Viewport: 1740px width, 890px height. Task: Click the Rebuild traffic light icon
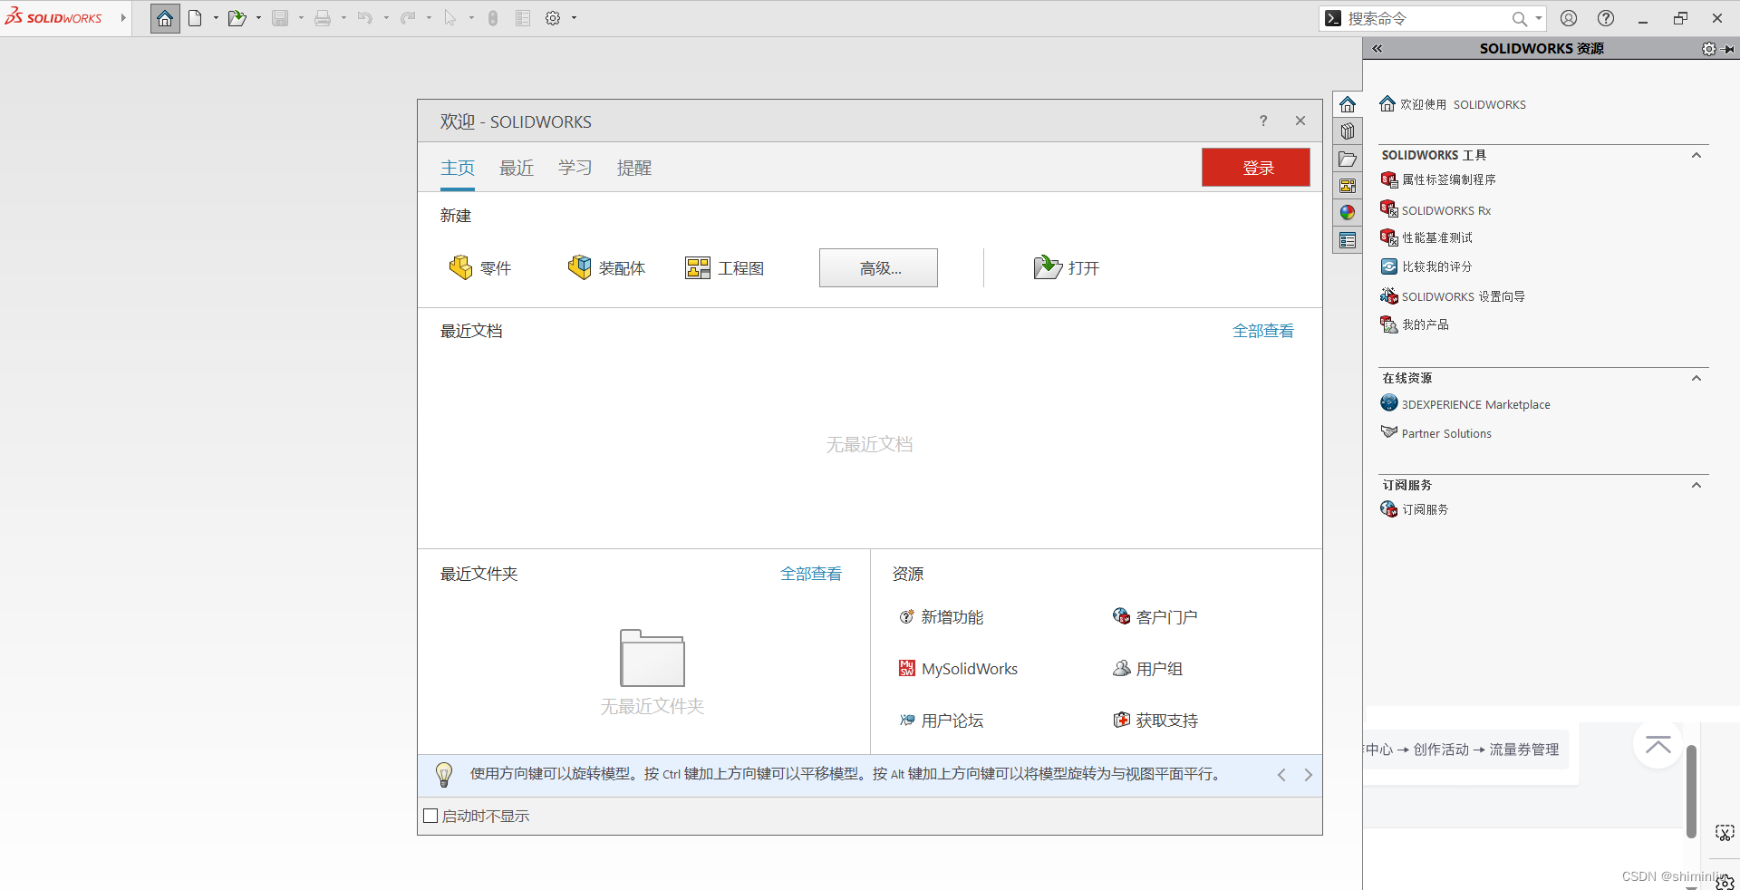click(493, 18)
